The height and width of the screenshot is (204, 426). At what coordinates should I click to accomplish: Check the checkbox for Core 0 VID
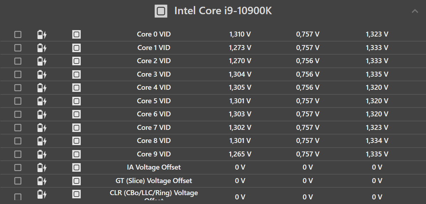(x=18, y=34)
